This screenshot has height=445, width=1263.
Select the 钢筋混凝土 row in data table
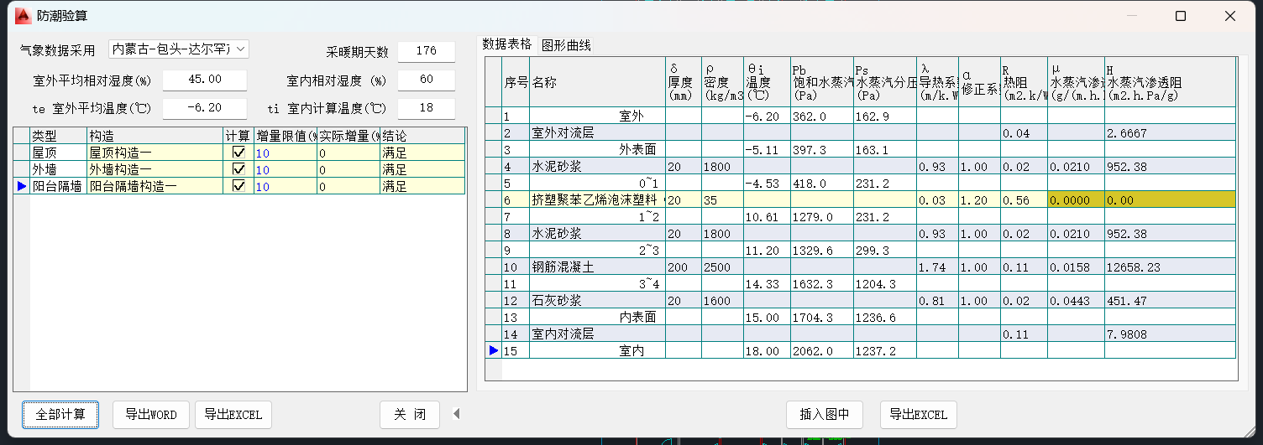pos(596,267)
